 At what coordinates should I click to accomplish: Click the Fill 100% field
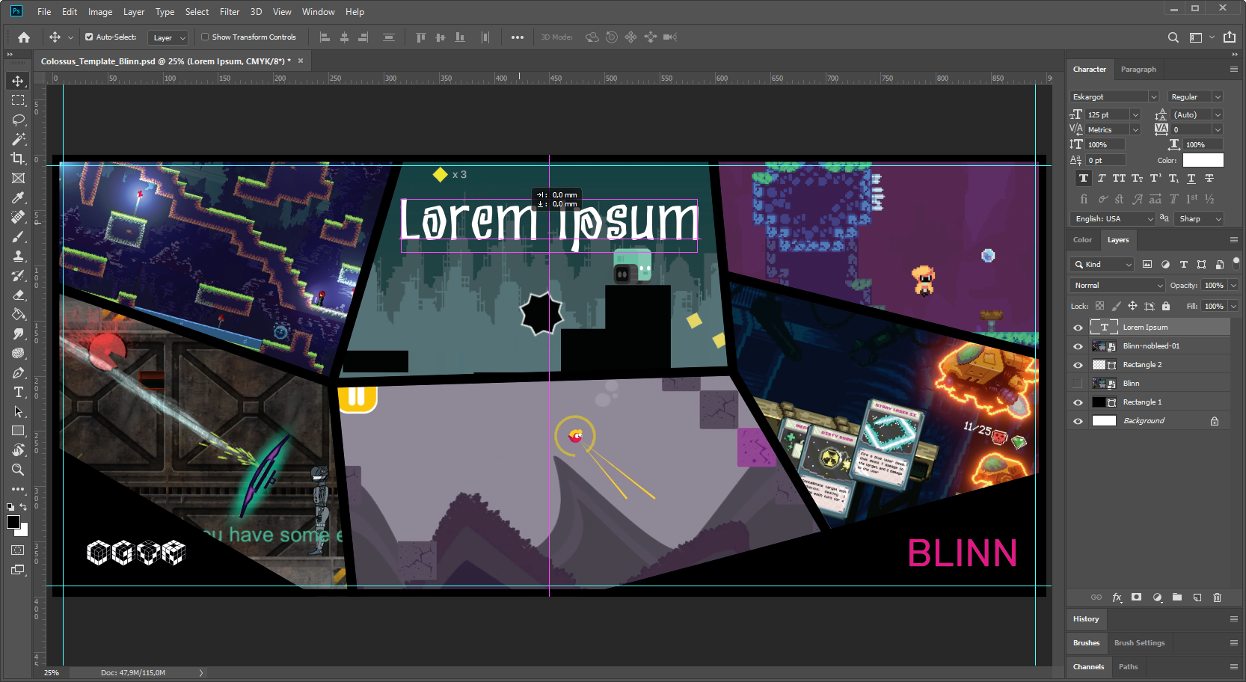pyautogui.click(x=1214, y=307)
